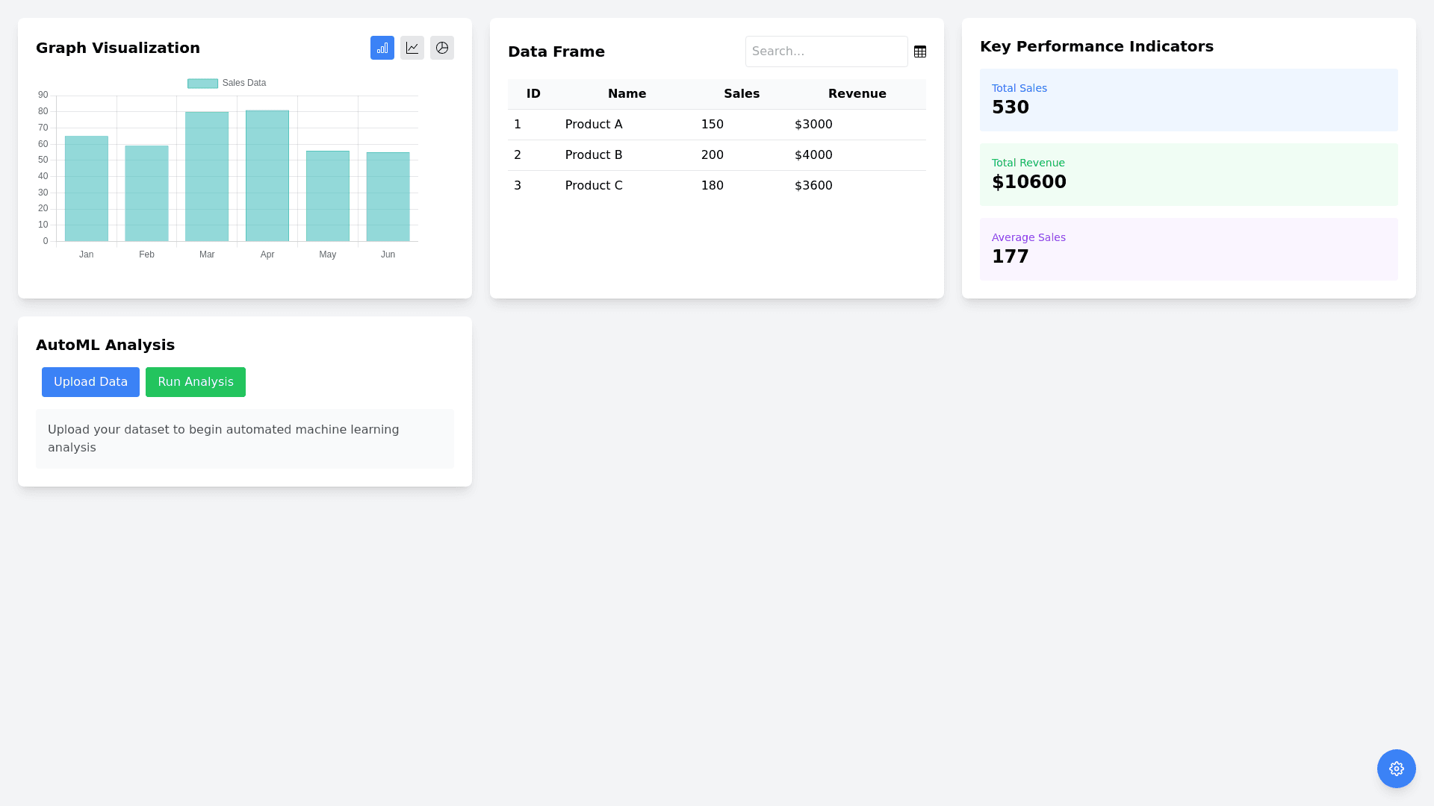Screen dimensions: 1434x806
Task: Click the table grid icon
Action: click(920, 51)
